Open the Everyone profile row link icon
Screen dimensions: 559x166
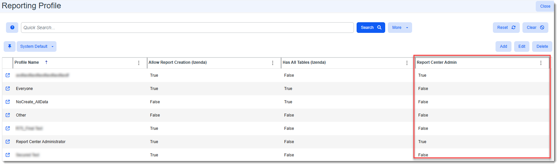tap(8, 89)
